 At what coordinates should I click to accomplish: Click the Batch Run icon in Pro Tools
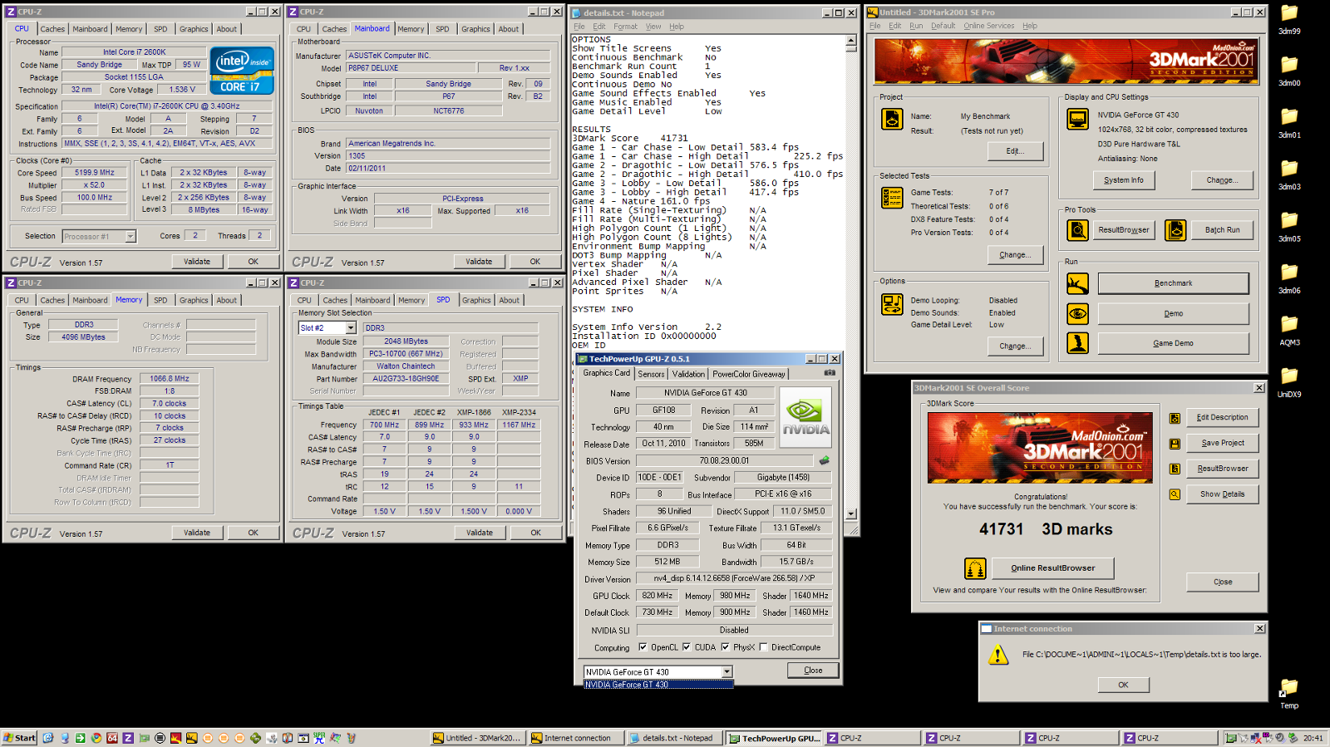point(1175,230)
